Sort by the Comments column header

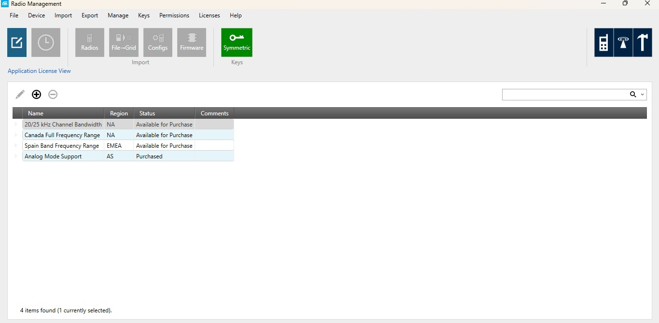(215, 113)
